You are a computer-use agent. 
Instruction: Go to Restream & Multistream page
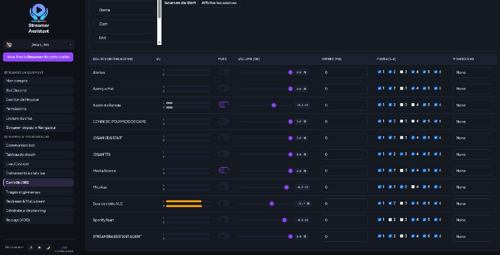(x=38, y=201)
